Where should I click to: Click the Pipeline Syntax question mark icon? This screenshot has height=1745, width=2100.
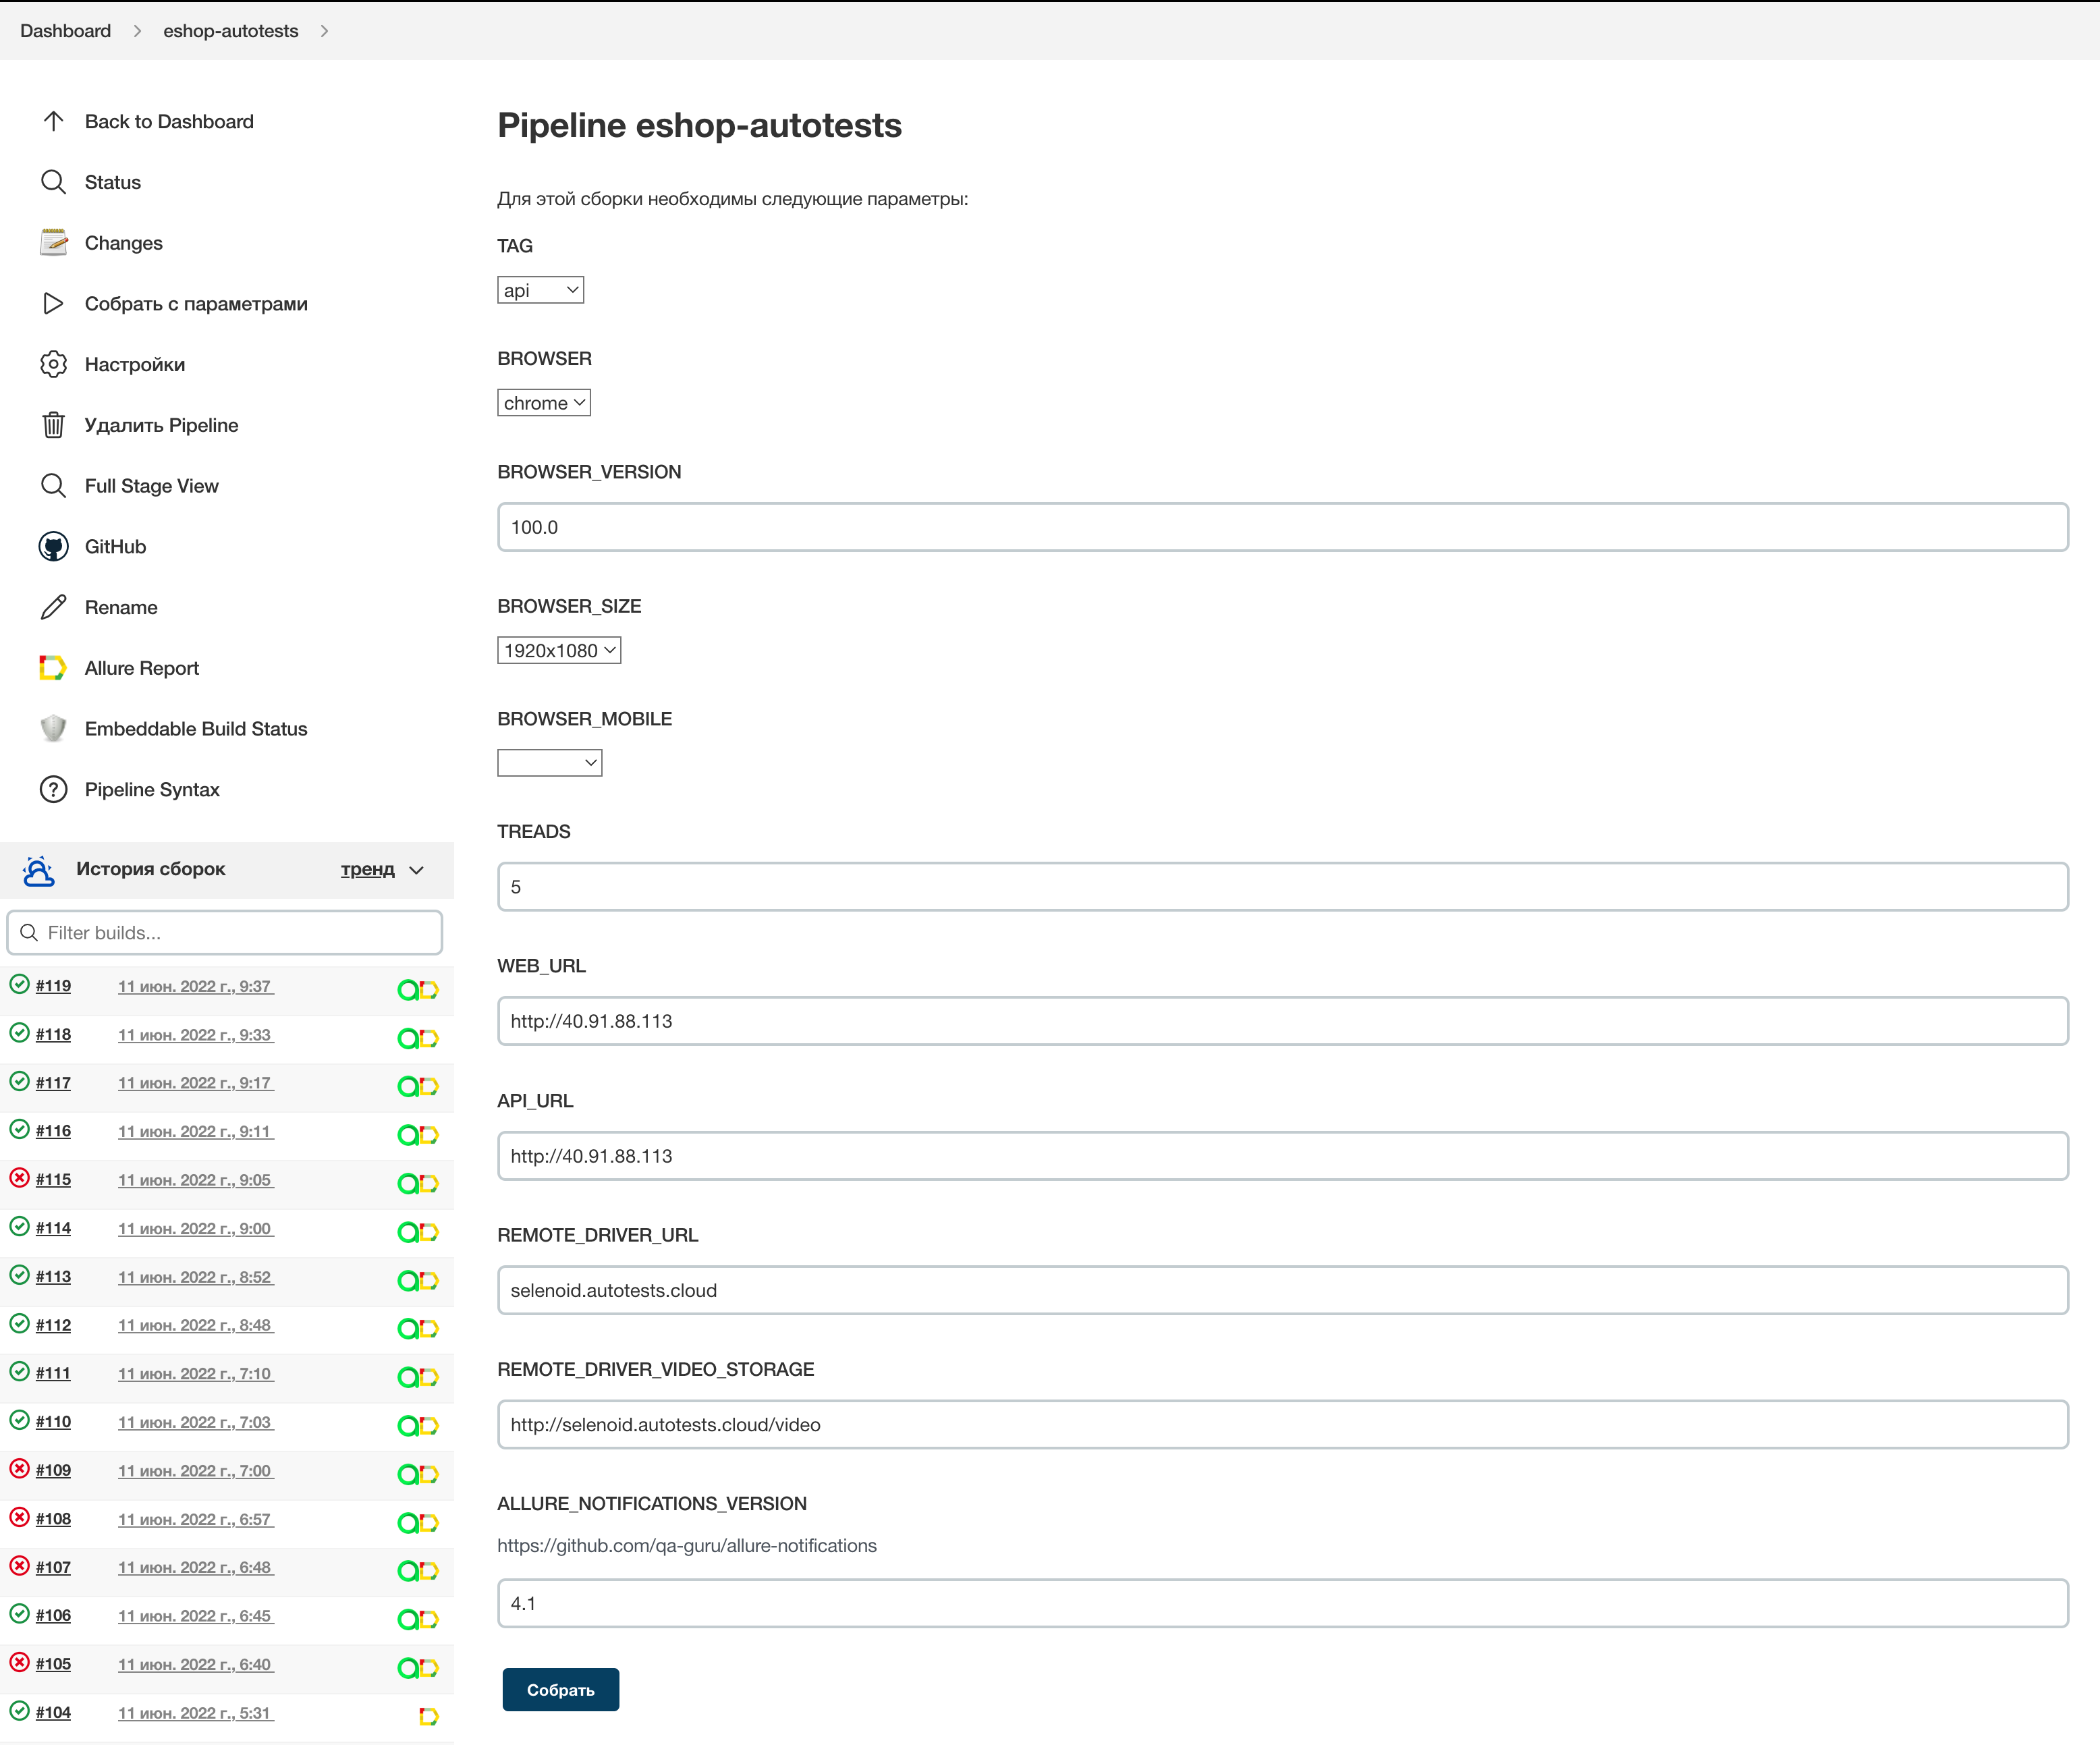[53, 790]
